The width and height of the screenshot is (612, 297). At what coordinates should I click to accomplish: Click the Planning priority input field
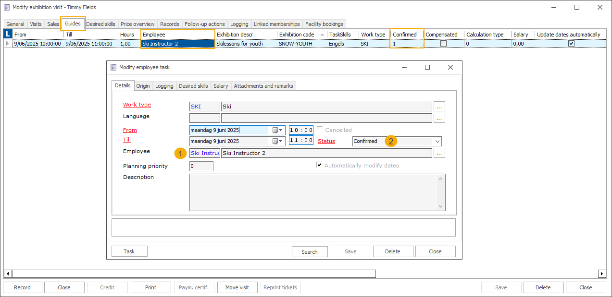(201, 166)
